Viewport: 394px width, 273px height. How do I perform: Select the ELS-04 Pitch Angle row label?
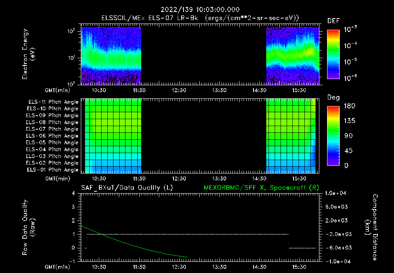click(x=52, y=149)
